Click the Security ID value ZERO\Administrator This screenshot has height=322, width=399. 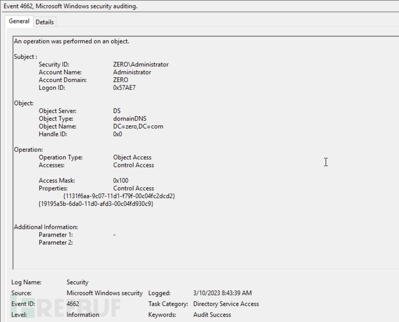[141, 65]
